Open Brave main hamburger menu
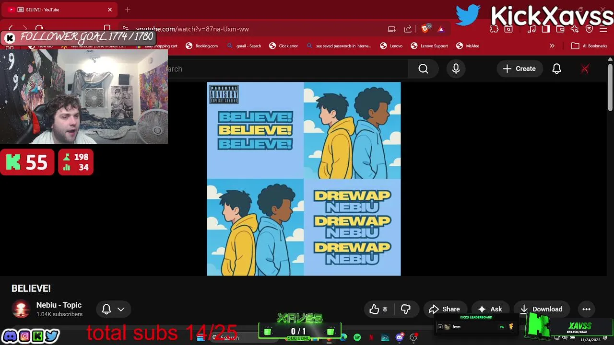The width and height of the screenshot is (614, 345). point(603,29)
